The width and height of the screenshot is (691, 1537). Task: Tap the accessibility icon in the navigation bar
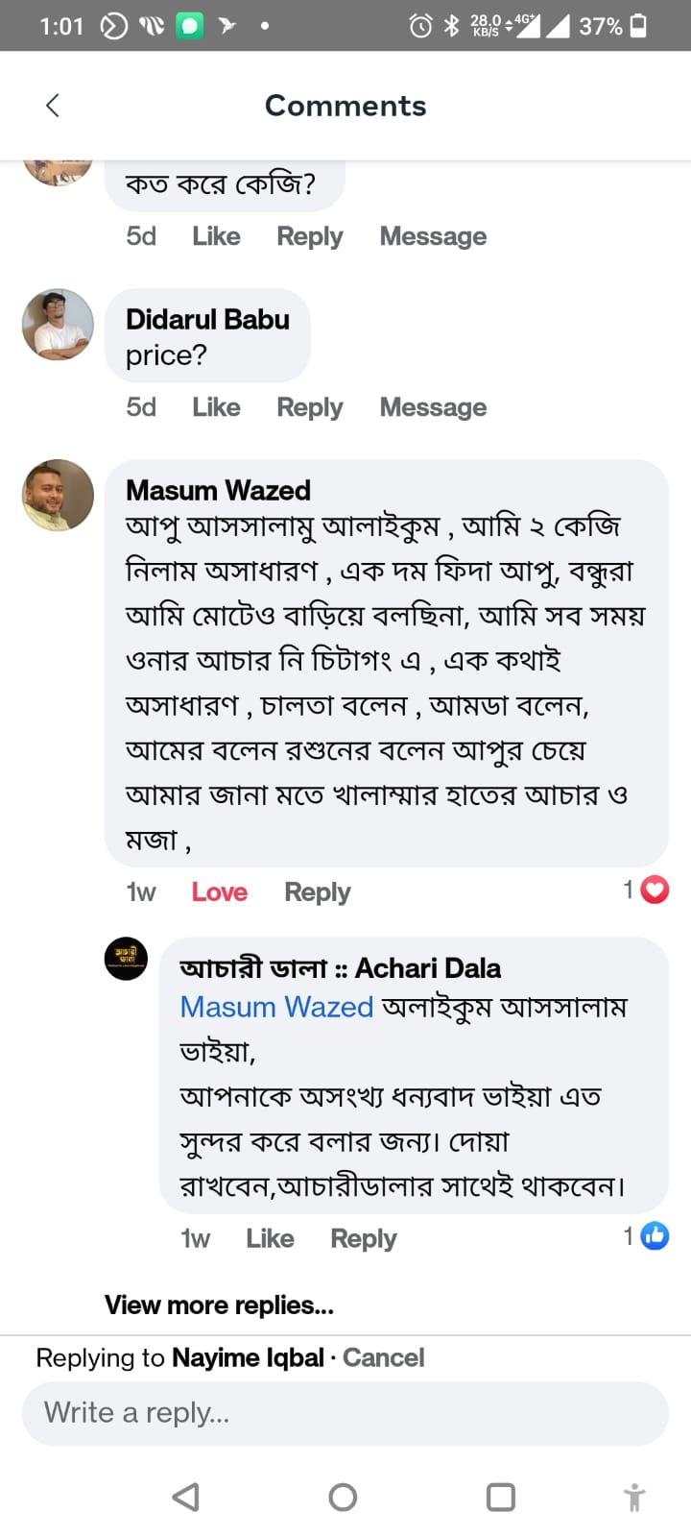coord(633,1496)
